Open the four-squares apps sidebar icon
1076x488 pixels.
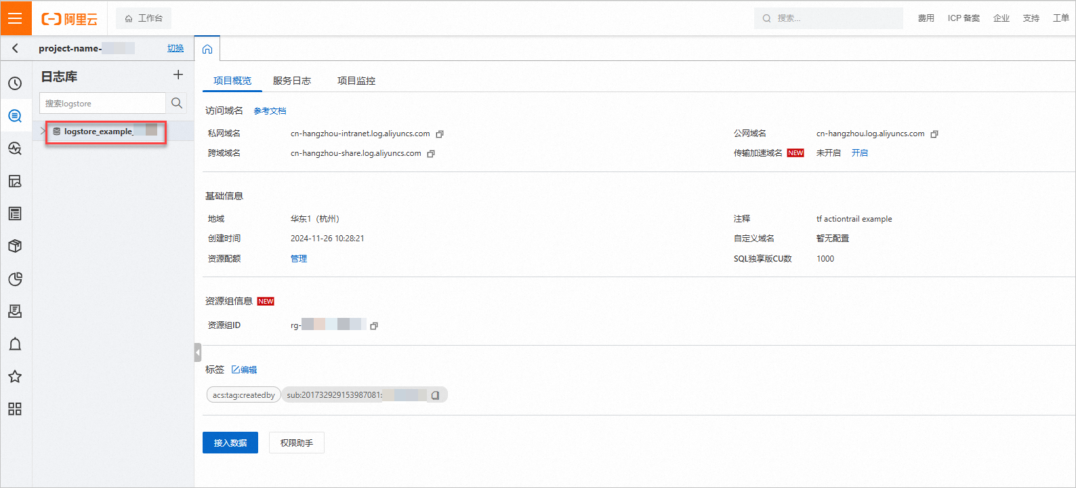pyautogui.click(x=15, y=409)
